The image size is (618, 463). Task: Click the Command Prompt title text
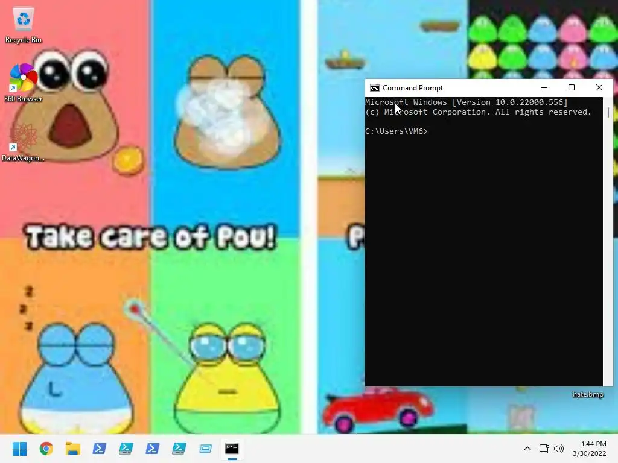[413, 88]
